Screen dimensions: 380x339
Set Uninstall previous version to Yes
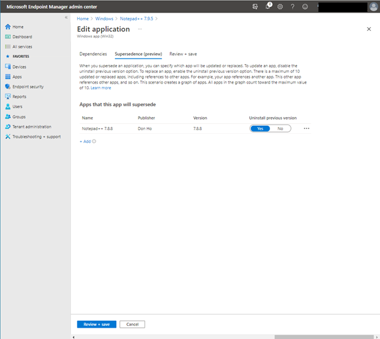(260, 128)
